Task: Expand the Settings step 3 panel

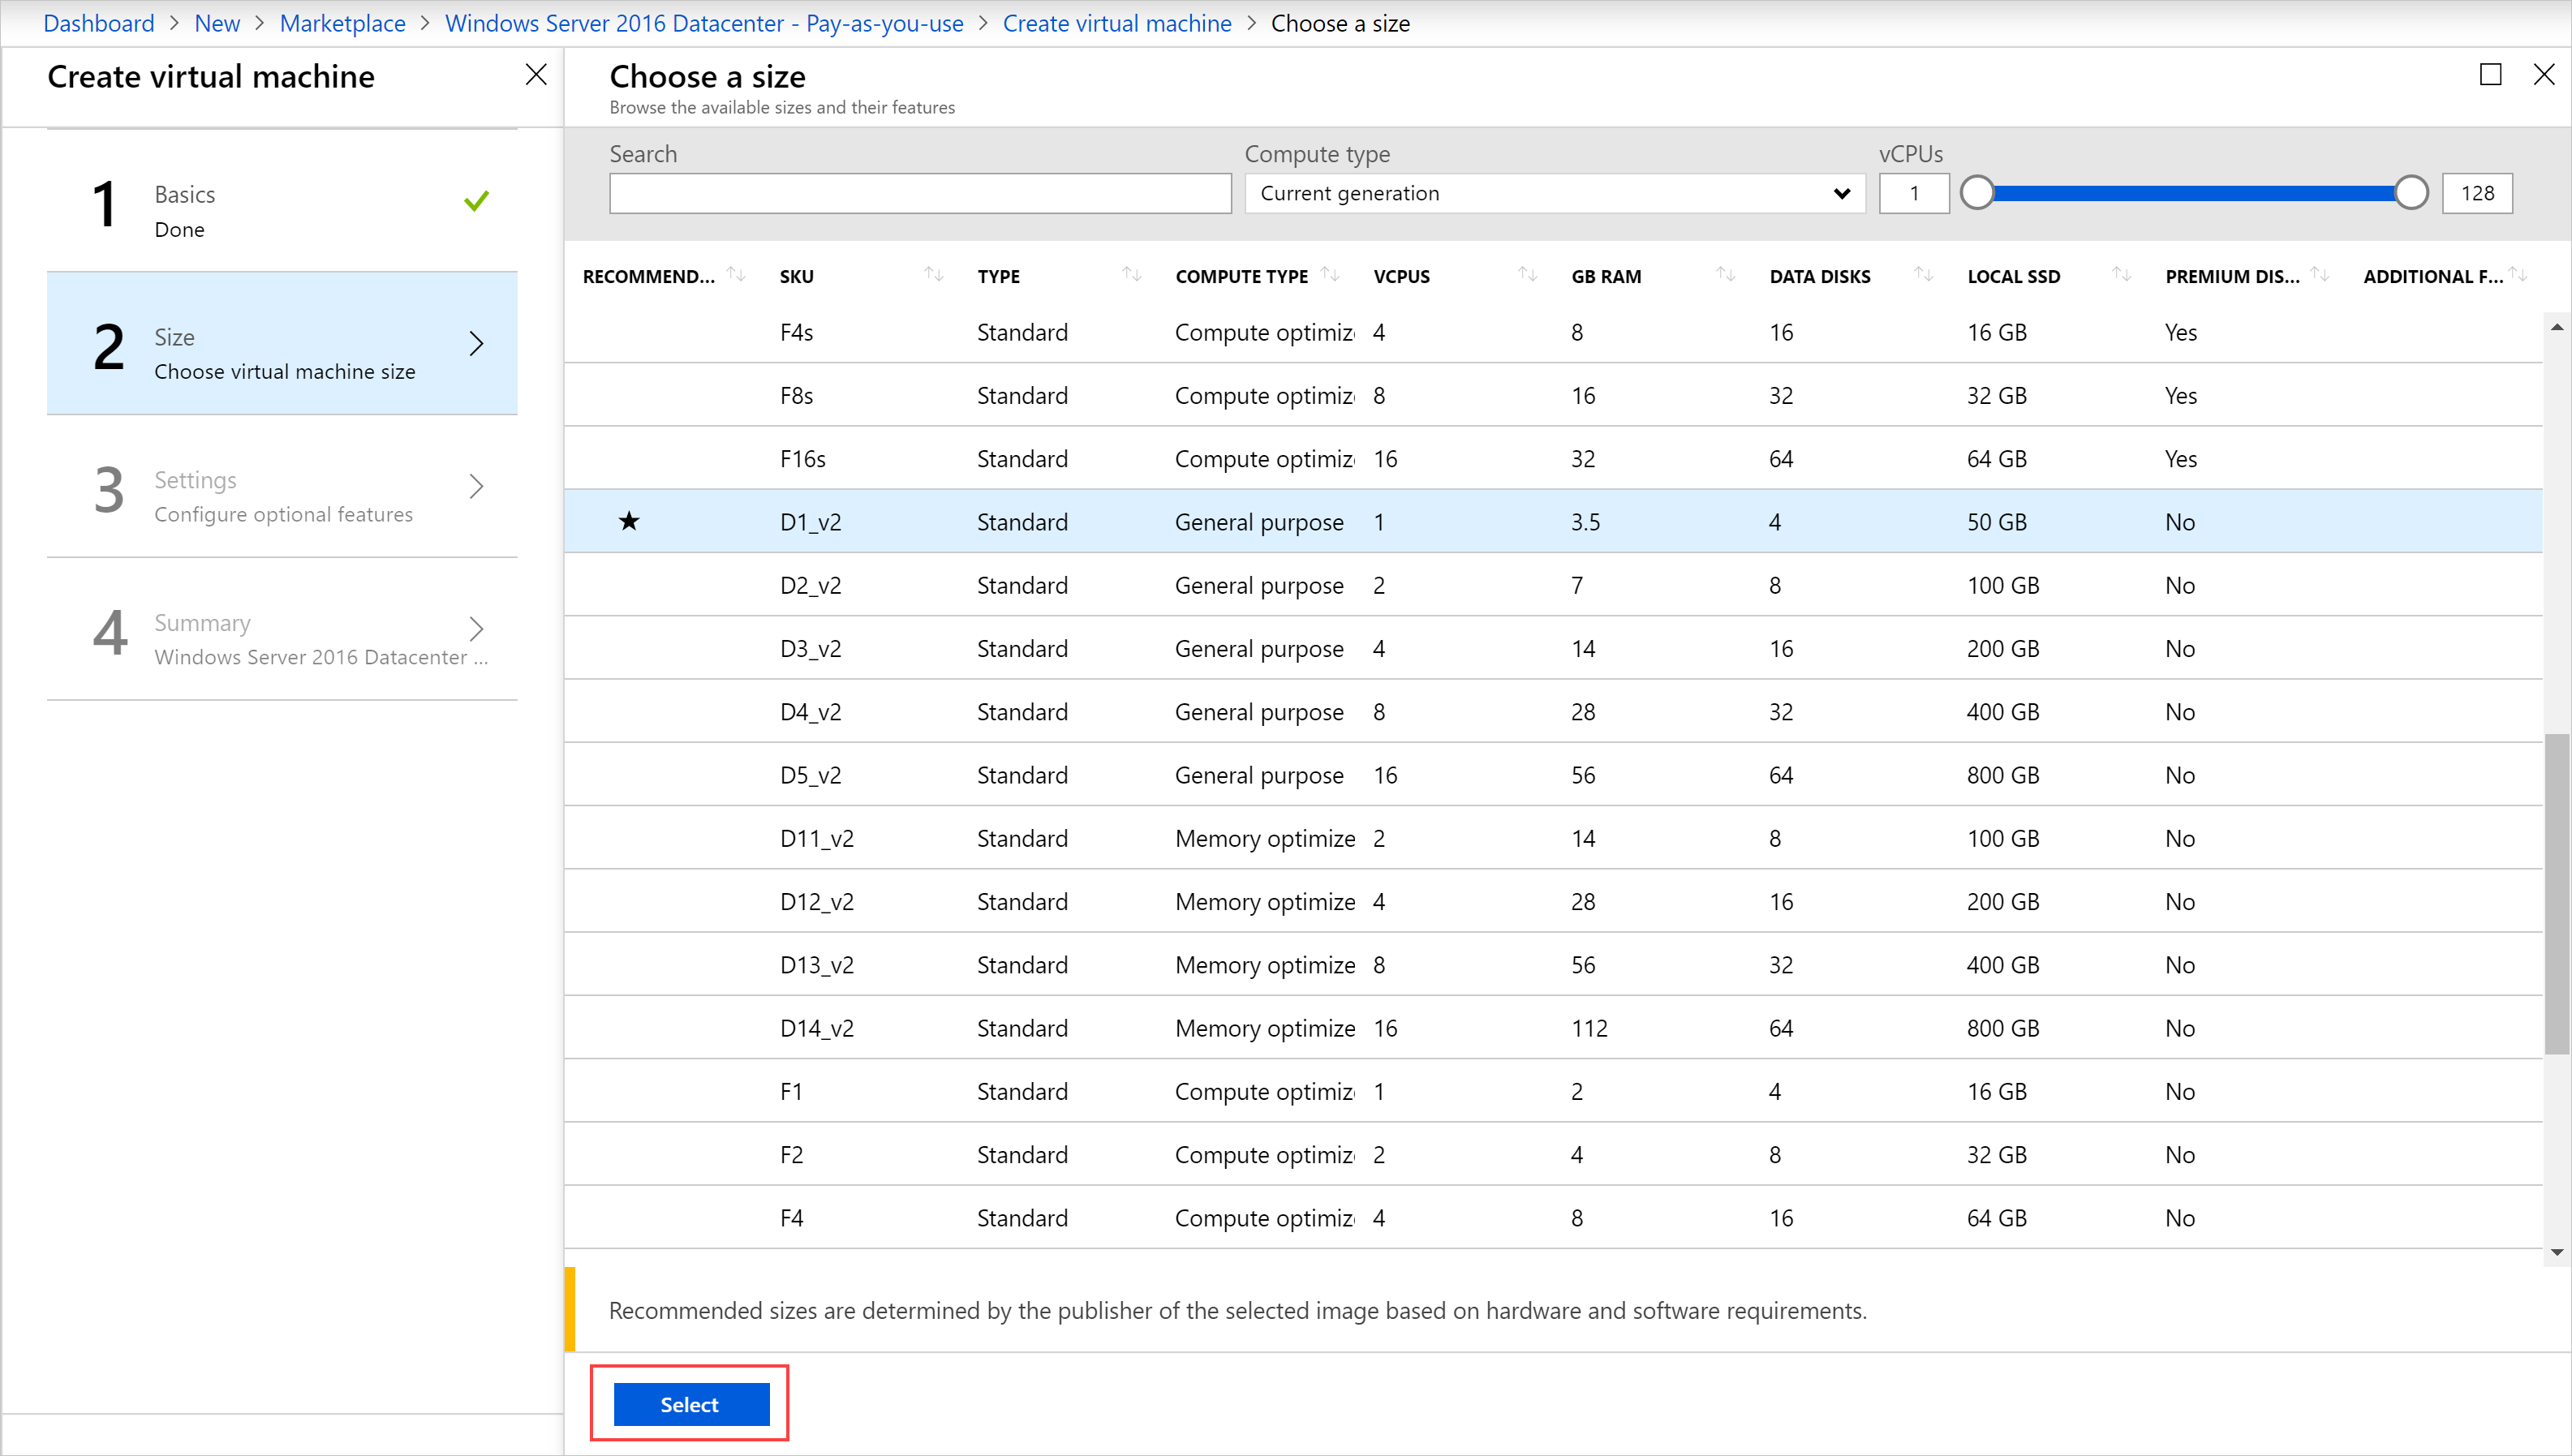Action: 281,495
